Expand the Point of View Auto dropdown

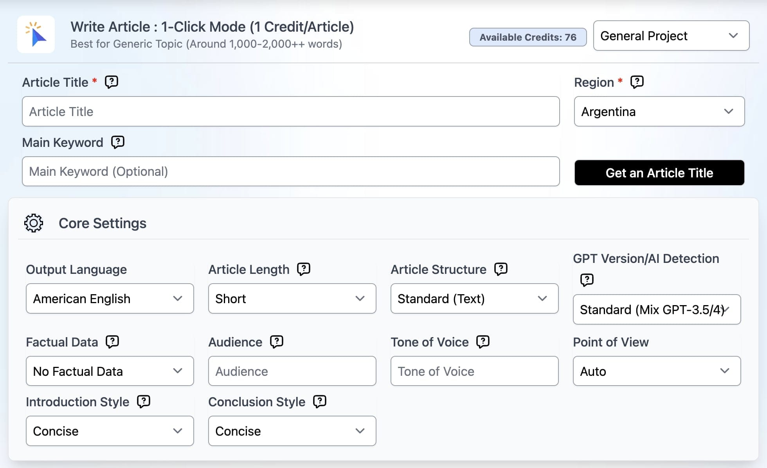656,372
